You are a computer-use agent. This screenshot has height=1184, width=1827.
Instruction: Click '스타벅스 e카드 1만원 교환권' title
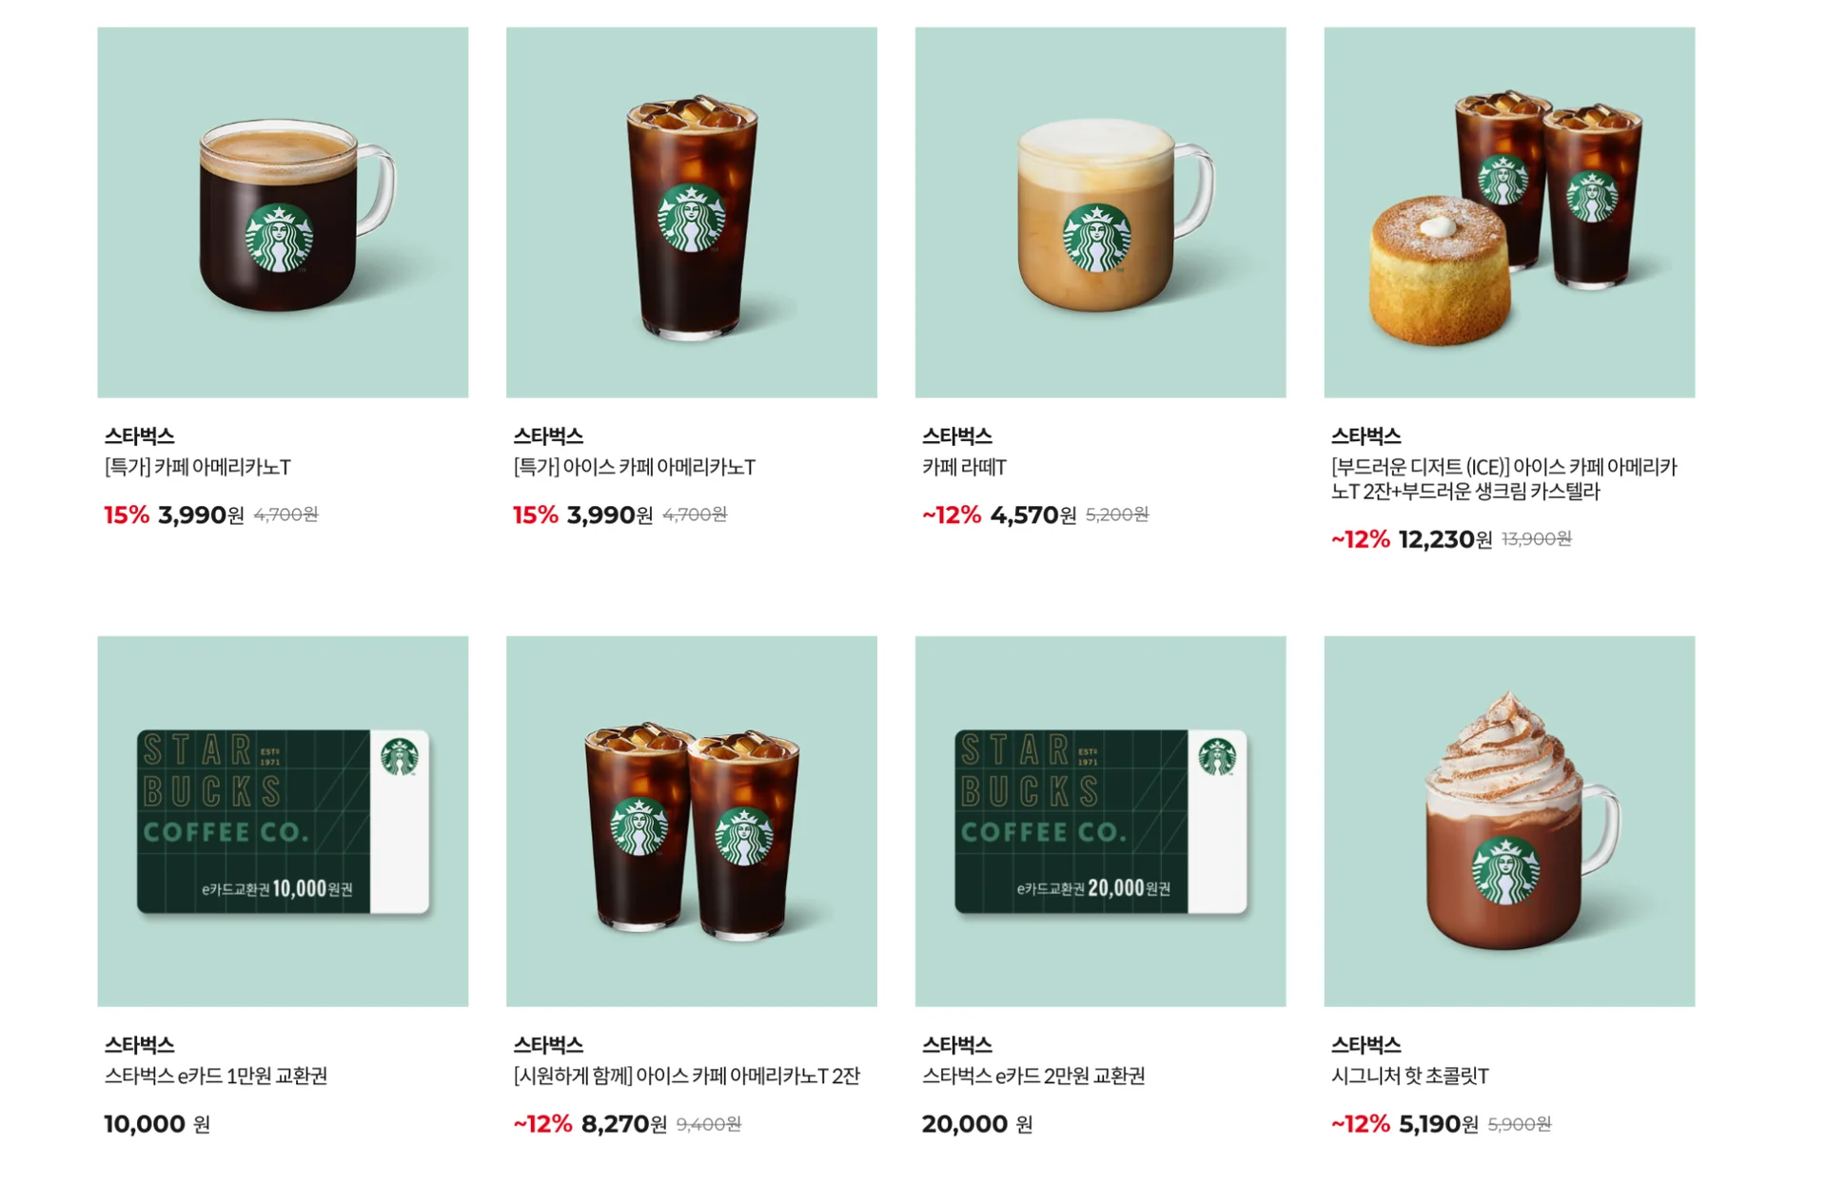point(216,1076)
